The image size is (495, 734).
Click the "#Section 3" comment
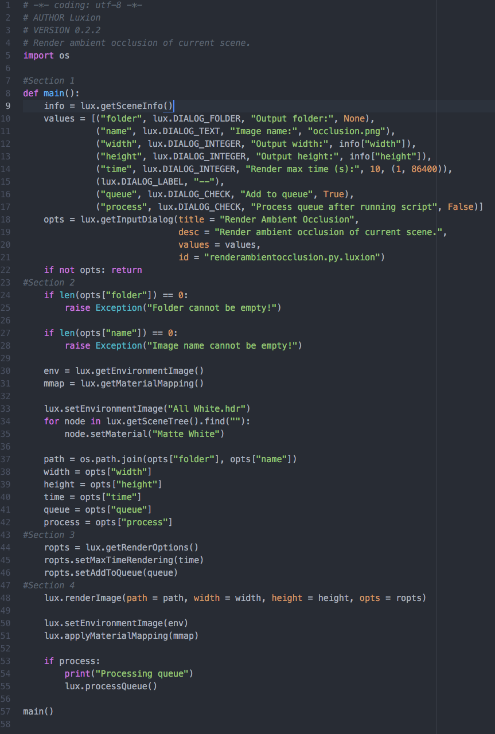[49, 534]
